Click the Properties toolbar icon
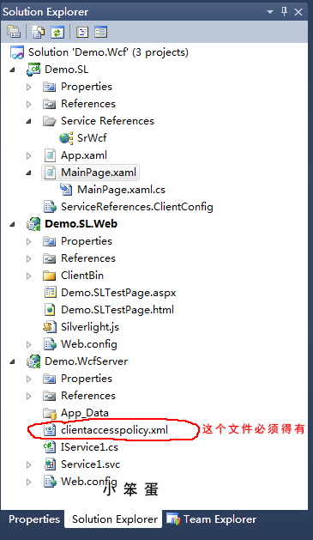 (14, 32)
